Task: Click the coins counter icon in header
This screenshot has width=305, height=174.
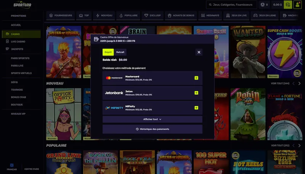Action: tap(262, 5)
